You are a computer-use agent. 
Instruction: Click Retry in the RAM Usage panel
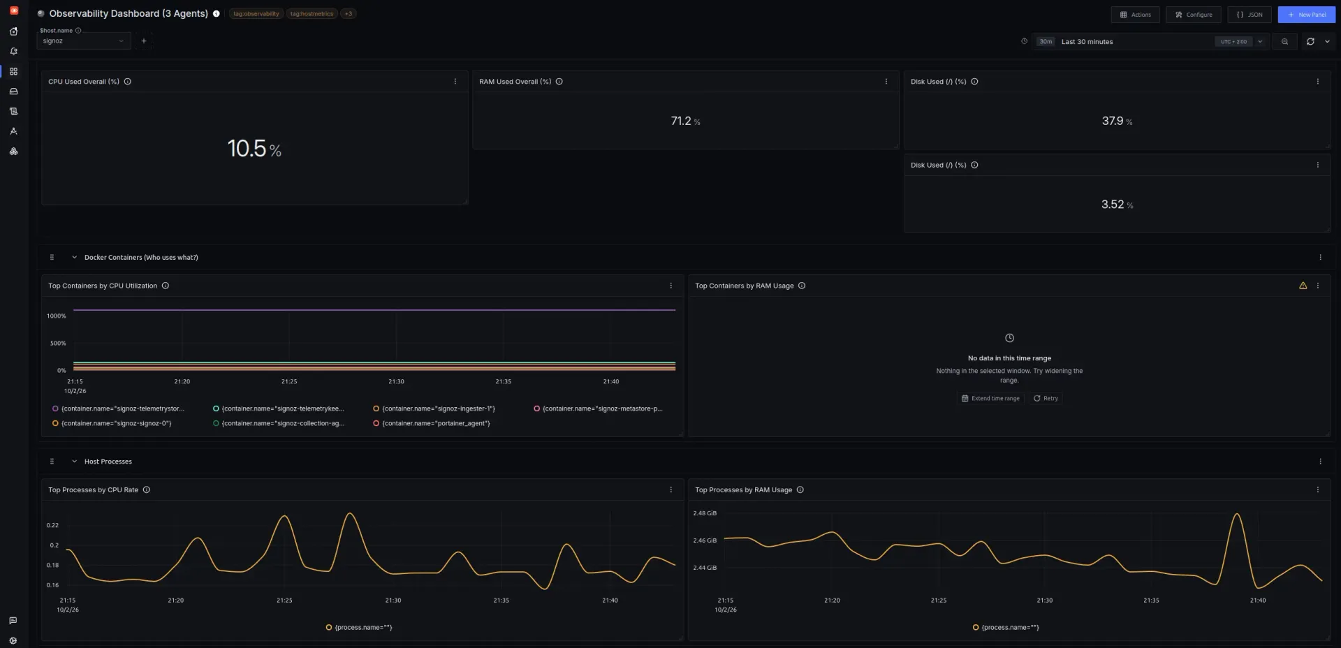pyautogui.click(x=1046, y=399)
